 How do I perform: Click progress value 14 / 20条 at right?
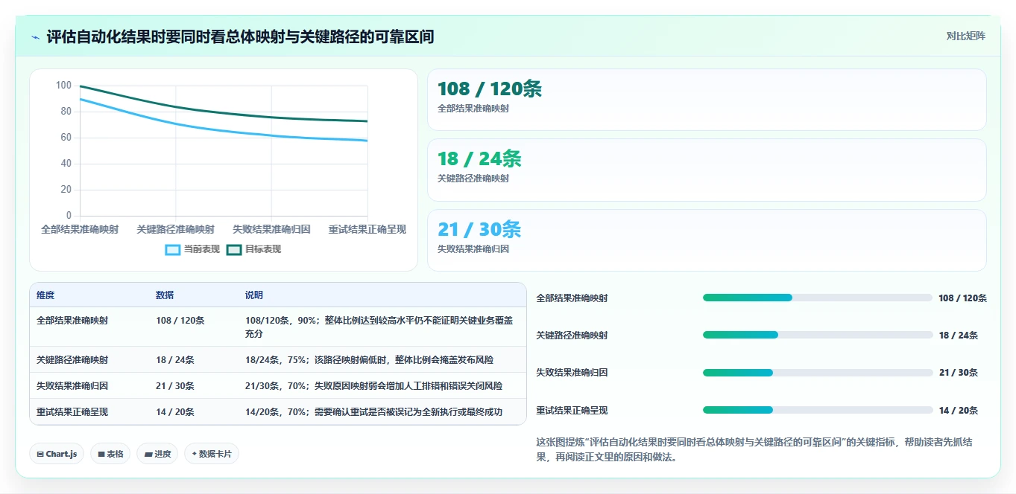(x=958, y=411)
